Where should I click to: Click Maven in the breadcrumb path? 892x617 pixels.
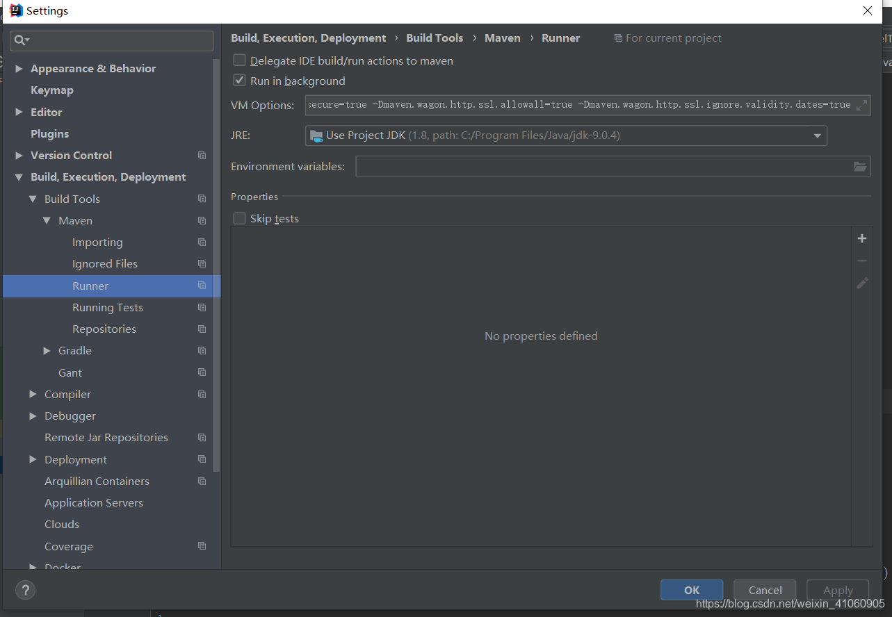[503, 38]
